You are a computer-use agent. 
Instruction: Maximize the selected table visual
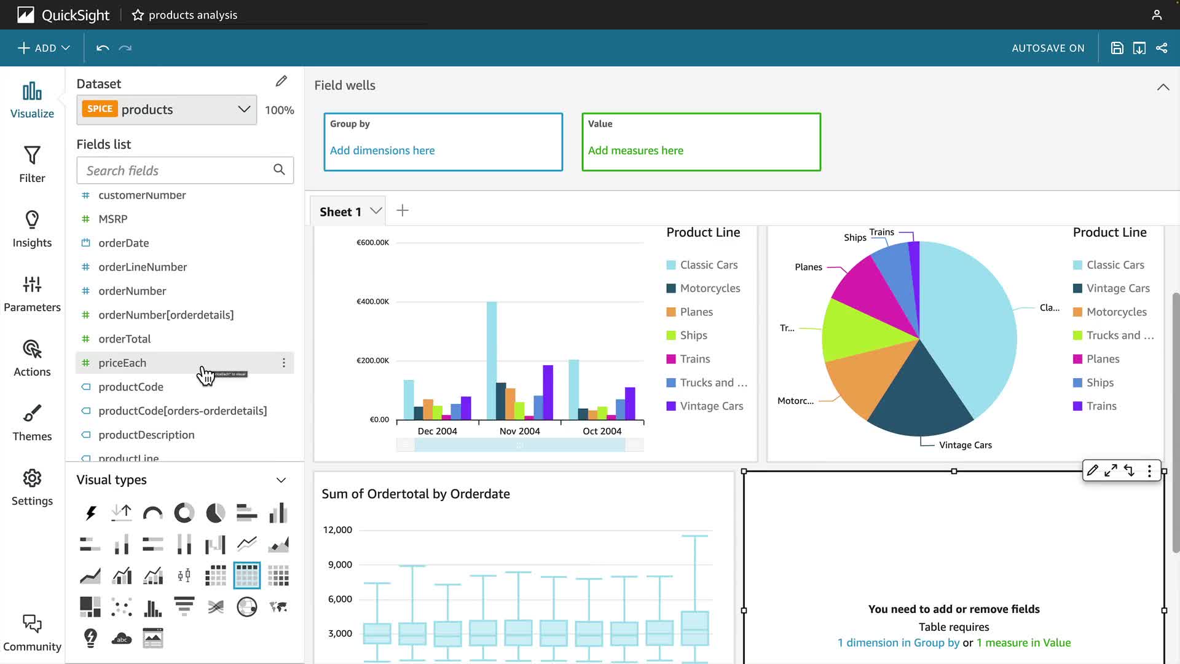click(1111, 471)
